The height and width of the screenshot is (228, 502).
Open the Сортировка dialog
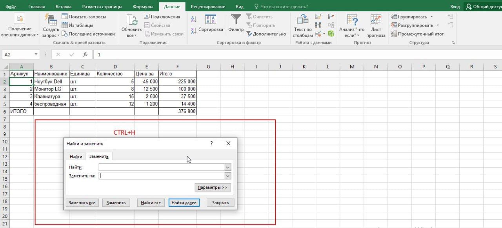[211, 24]
